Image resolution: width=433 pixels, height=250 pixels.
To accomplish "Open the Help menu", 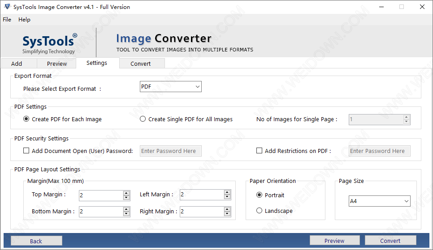I will click(x=24, y=20).
